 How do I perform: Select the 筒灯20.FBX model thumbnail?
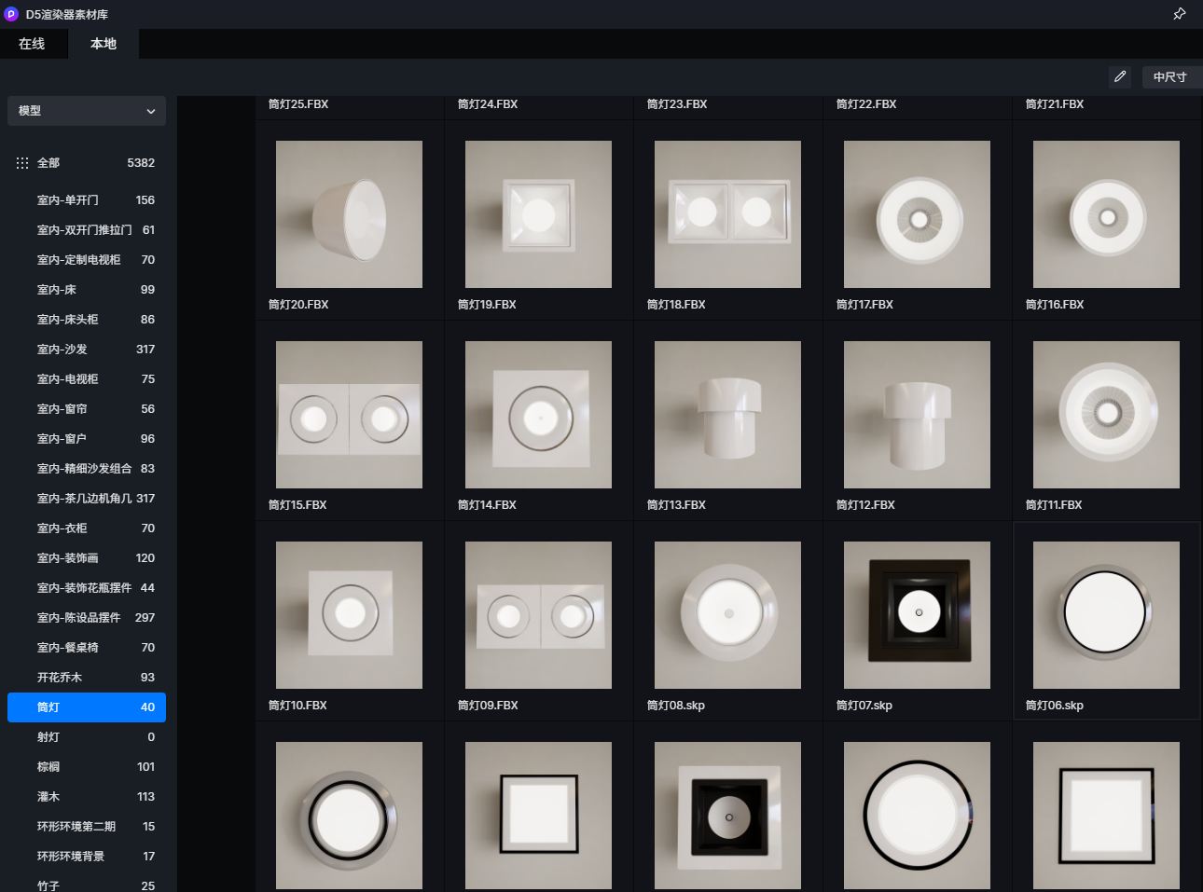[x=349, y=214]
